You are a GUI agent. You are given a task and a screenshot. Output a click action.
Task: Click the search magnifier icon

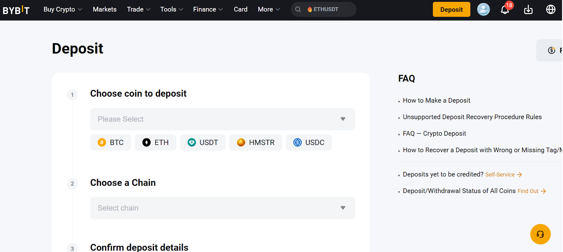coord(298,9)
